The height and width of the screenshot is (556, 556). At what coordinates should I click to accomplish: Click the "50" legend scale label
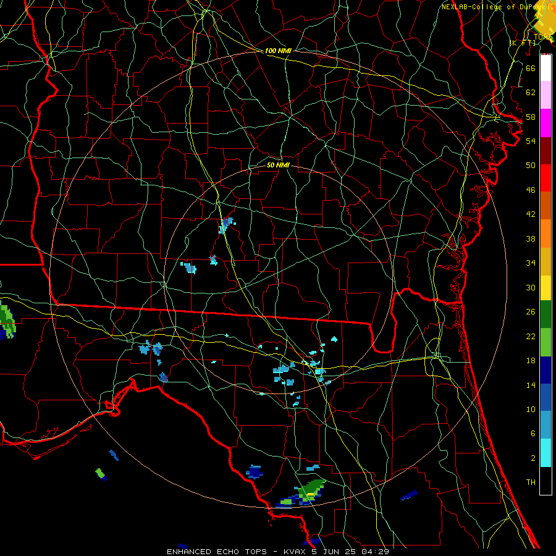tap(531, 165)
